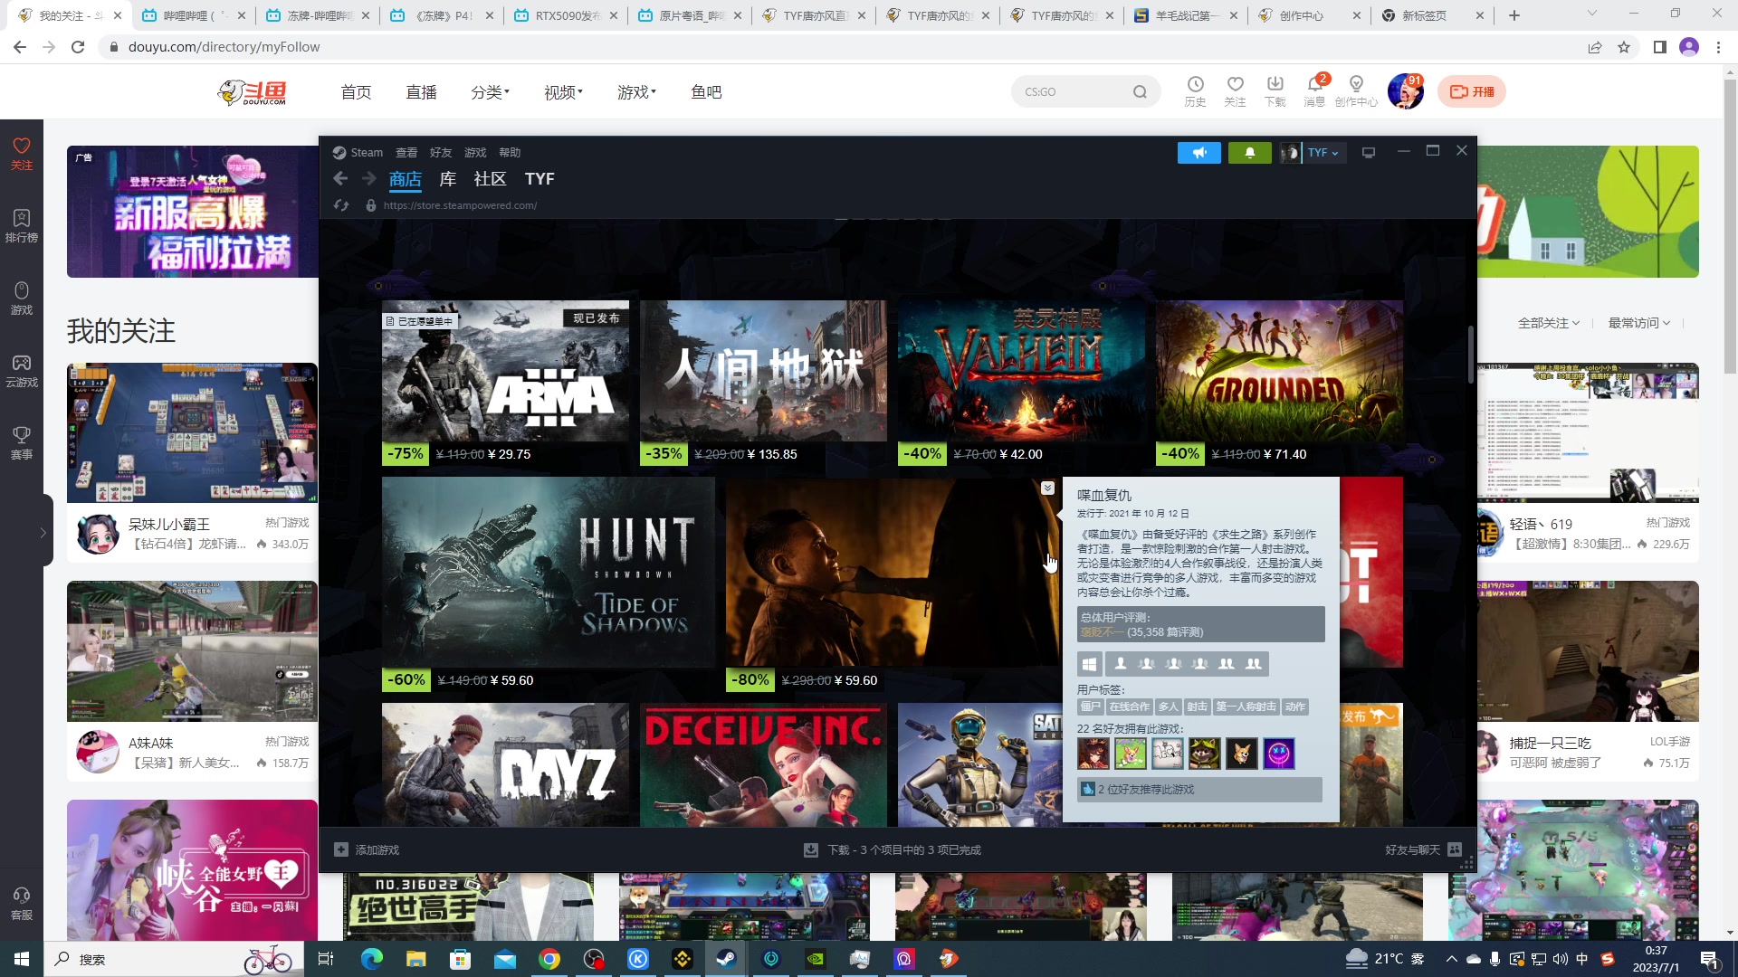Expand the Douyu 视频 dropdown menu
1738x977 pixels.
[563, 92]
